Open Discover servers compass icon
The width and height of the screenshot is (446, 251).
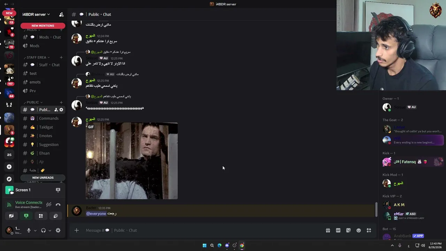tap(9, 179)
